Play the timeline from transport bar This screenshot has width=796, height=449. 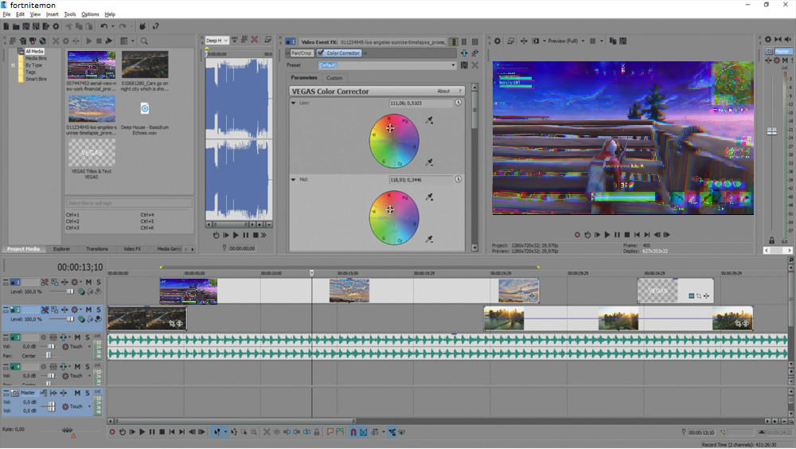coord(142,432)
